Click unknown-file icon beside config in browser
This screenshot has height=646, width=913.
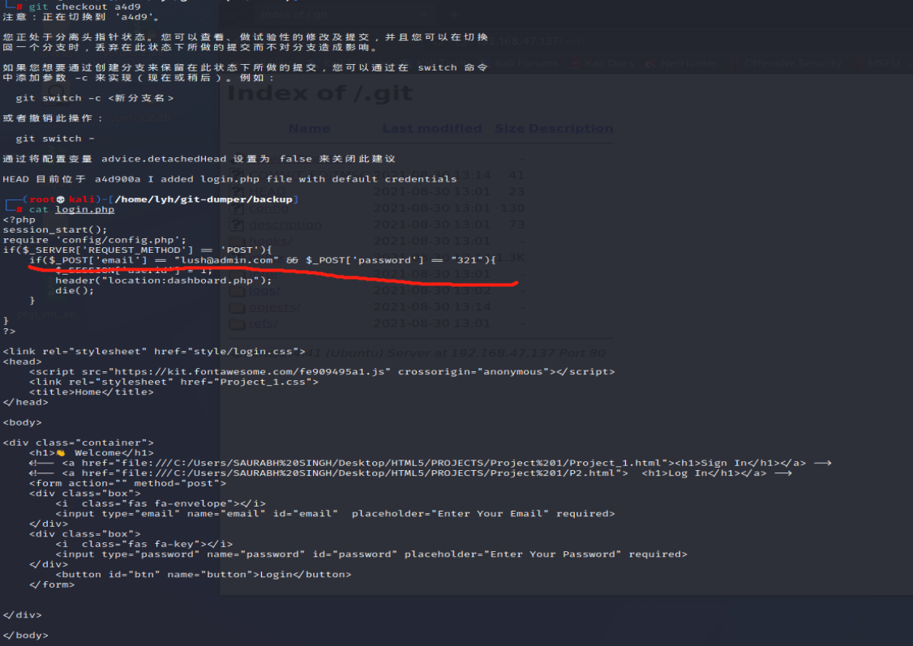237,207
